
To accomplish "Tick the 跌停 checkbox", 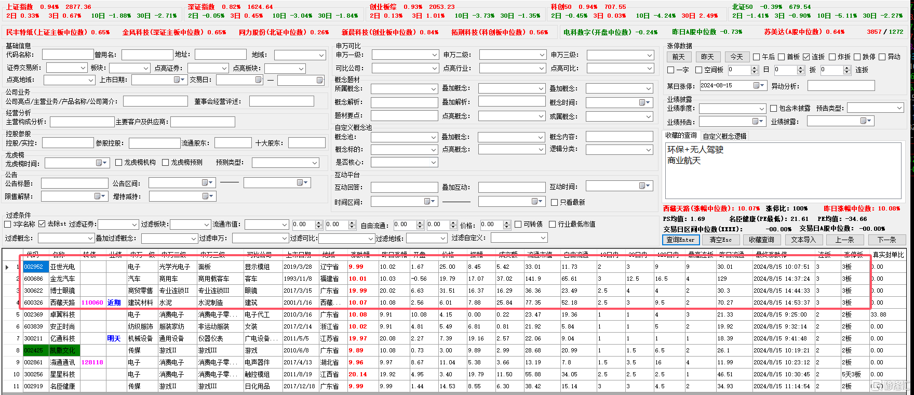I will (x=857, y=57).
